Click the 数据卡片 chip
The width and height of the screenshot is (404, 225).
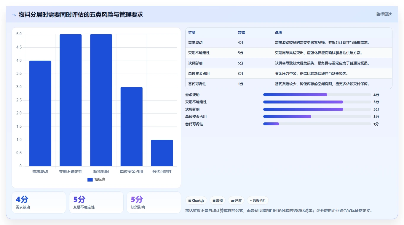(258, 200)
